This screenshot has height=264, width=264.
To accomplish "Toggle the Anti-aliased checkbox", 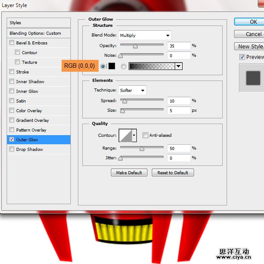I will pyautogui.click(x=145, y=135).
